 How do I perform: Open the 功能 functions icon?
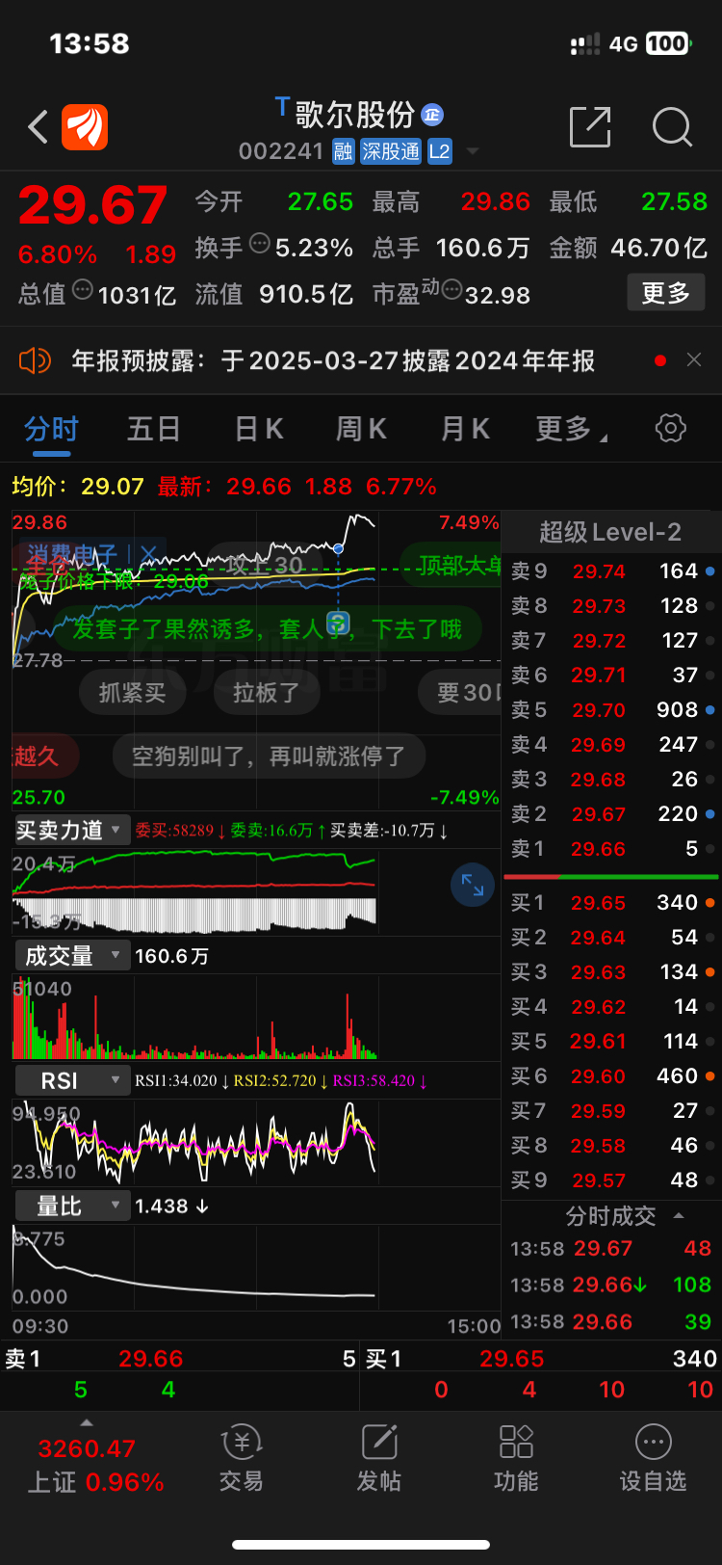(x=516, y=1459)
